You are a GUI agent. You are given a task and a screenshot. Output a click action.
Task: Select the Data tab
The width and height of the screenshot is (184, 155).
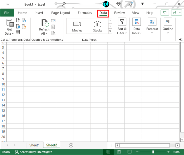point(103,13)
